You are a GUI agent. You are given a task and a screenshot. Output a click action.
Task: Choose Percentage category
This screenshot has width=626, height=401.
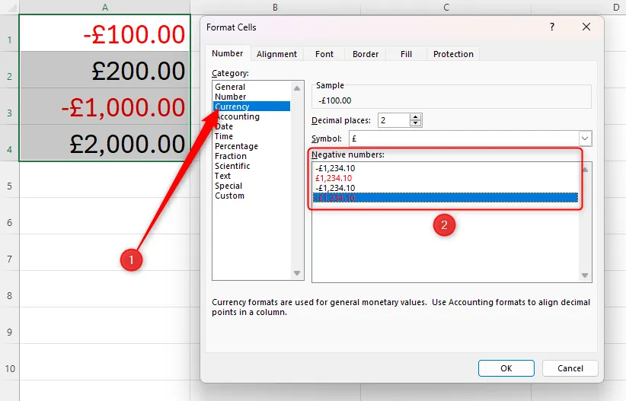(236, 146)
